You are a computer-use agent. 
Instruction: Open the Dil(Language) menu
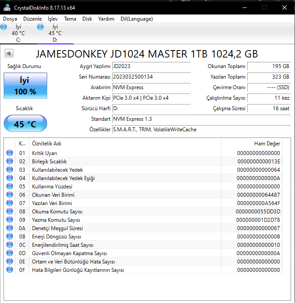click(x=136, y=19)
